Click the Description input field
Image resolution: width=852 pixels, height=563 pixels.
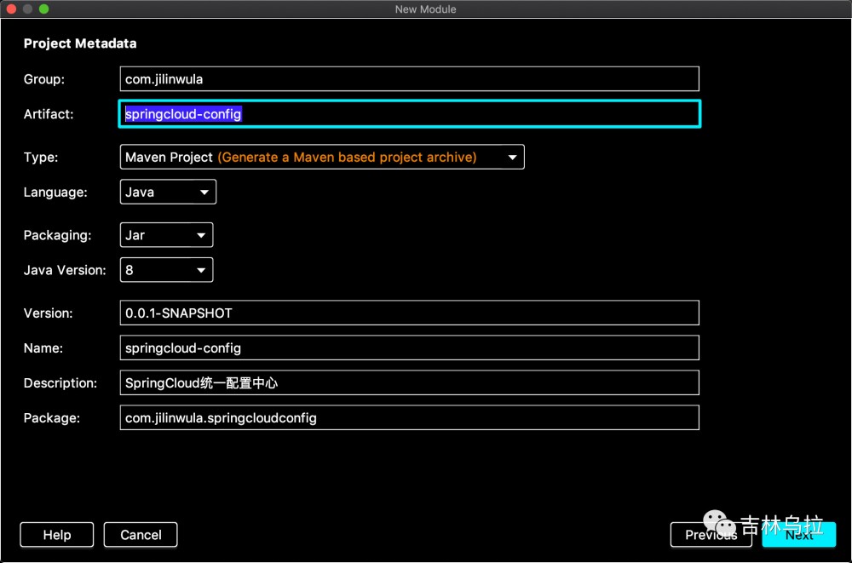tap(409, 383)
